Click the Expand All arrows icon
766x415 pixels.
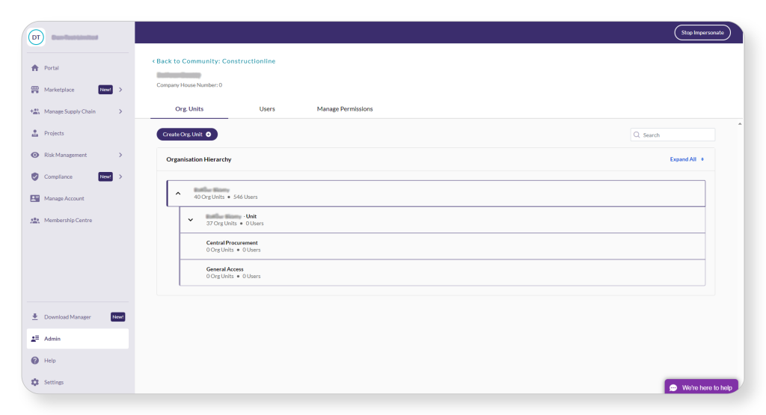click(x=702, y=159)
